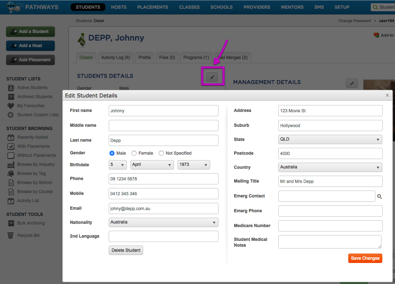
Task: Expand the birth month dropdown showing April
Action: [152, 164]
